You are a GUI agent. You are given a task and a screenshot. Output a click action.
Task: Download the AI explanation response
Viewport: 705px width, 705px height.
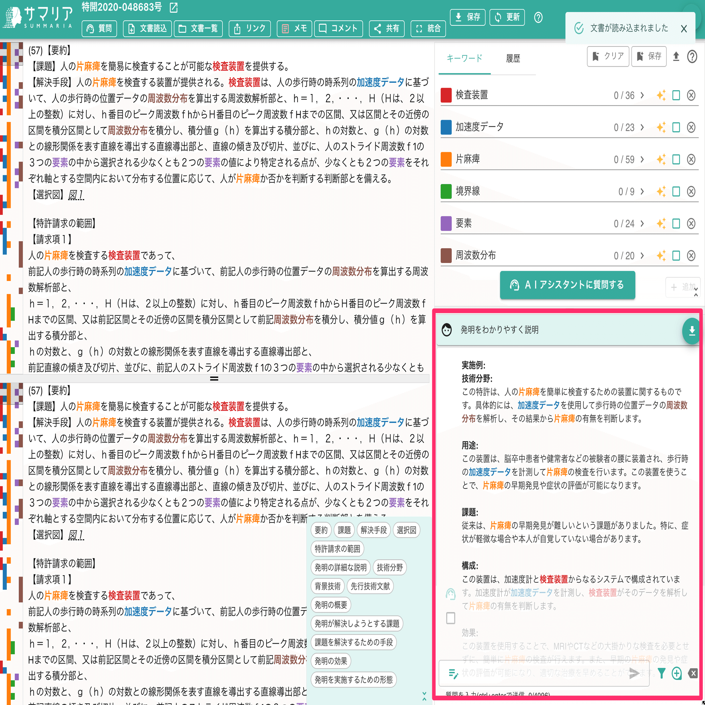pos(691,331)
